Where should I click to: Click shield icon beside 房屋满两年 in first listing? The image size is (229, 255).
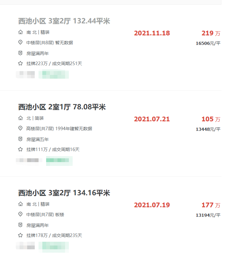click(20, 53)
